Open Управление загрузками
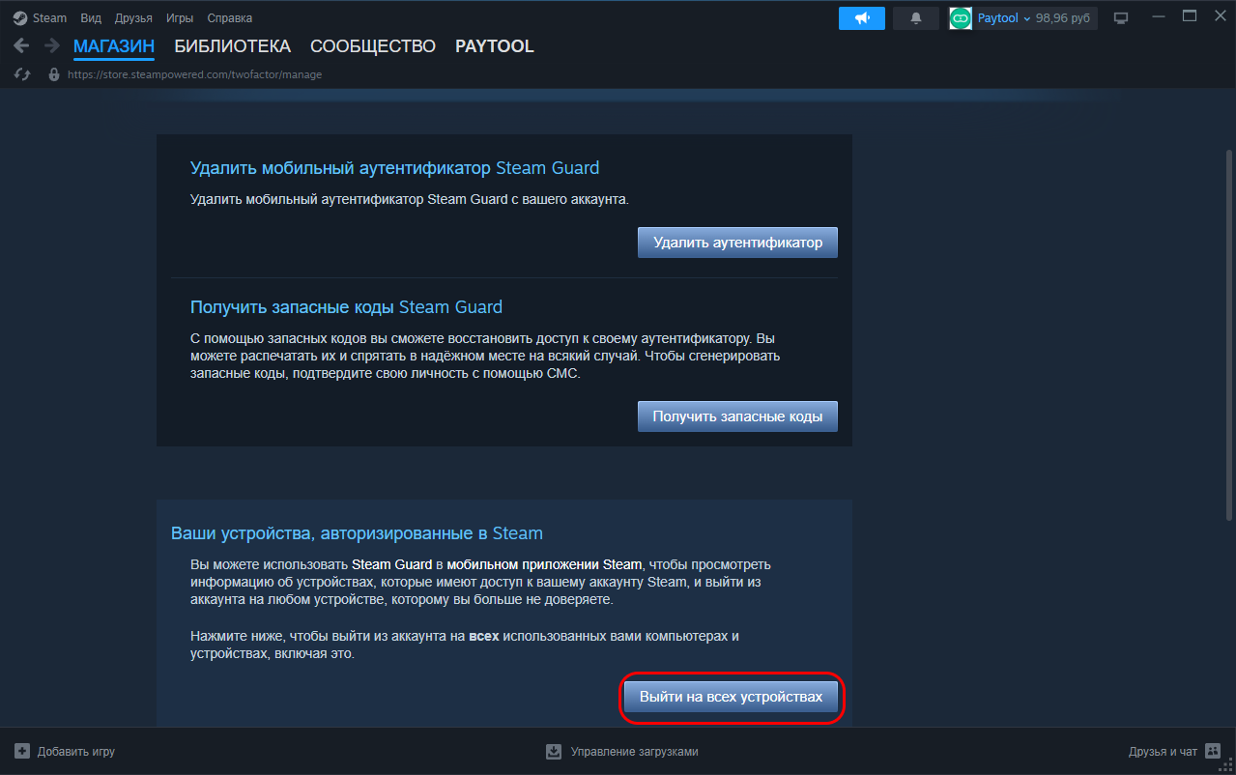Screen dimensions: 1236x775 [635, 752]
